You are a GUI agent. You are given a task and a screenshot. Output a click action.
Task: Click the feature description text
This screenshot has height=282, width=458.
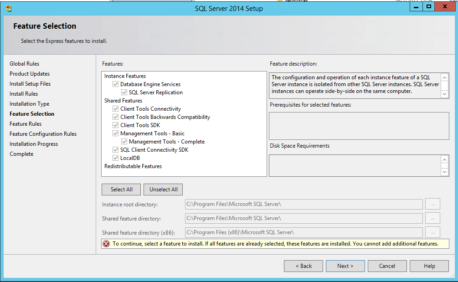pyautogui.click(x=355, y=84)
